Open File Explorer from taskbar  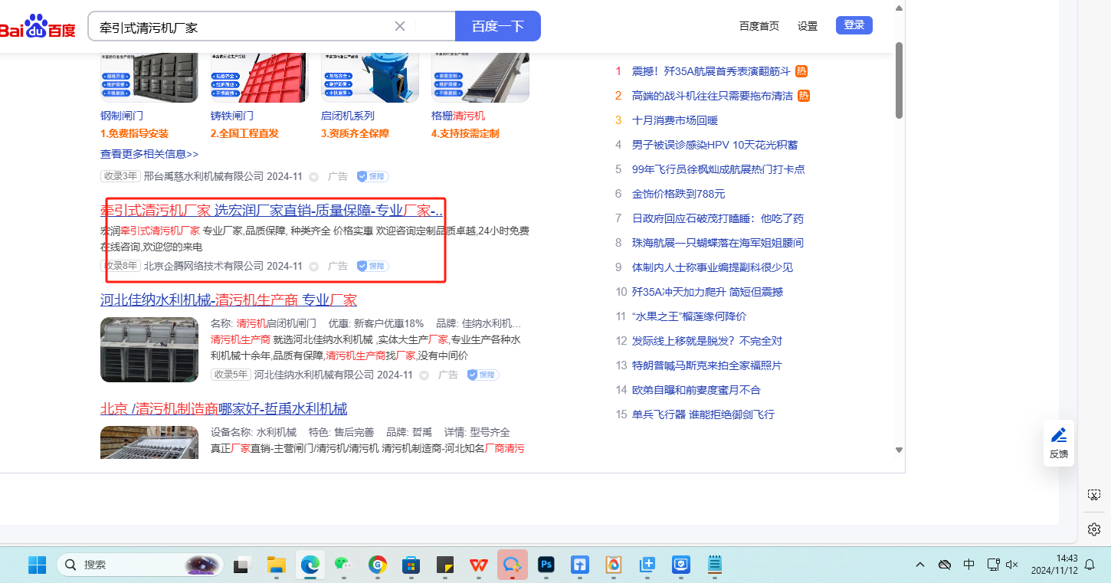tap(276, 565)
